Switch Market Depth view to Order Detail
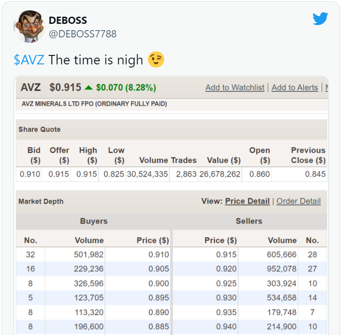The width and height of the screenshot is (341, 335). (299, 201)
